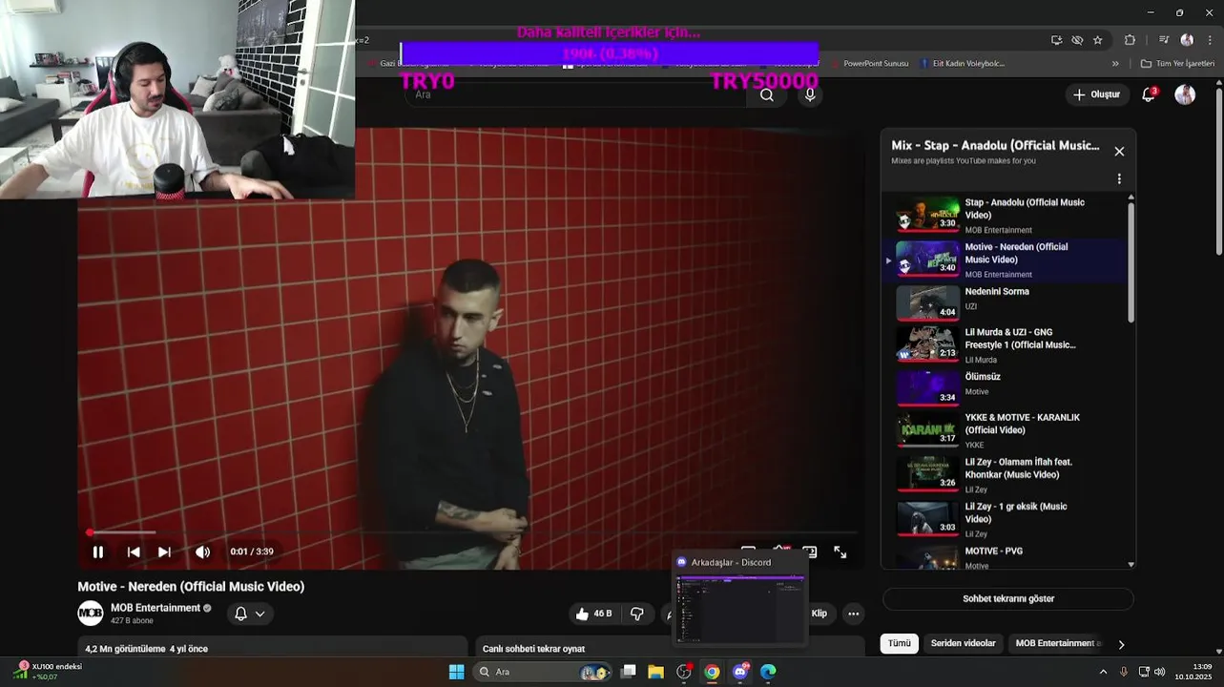
Task: Click the taskbar Ara search box
Action: coord(541,672)
